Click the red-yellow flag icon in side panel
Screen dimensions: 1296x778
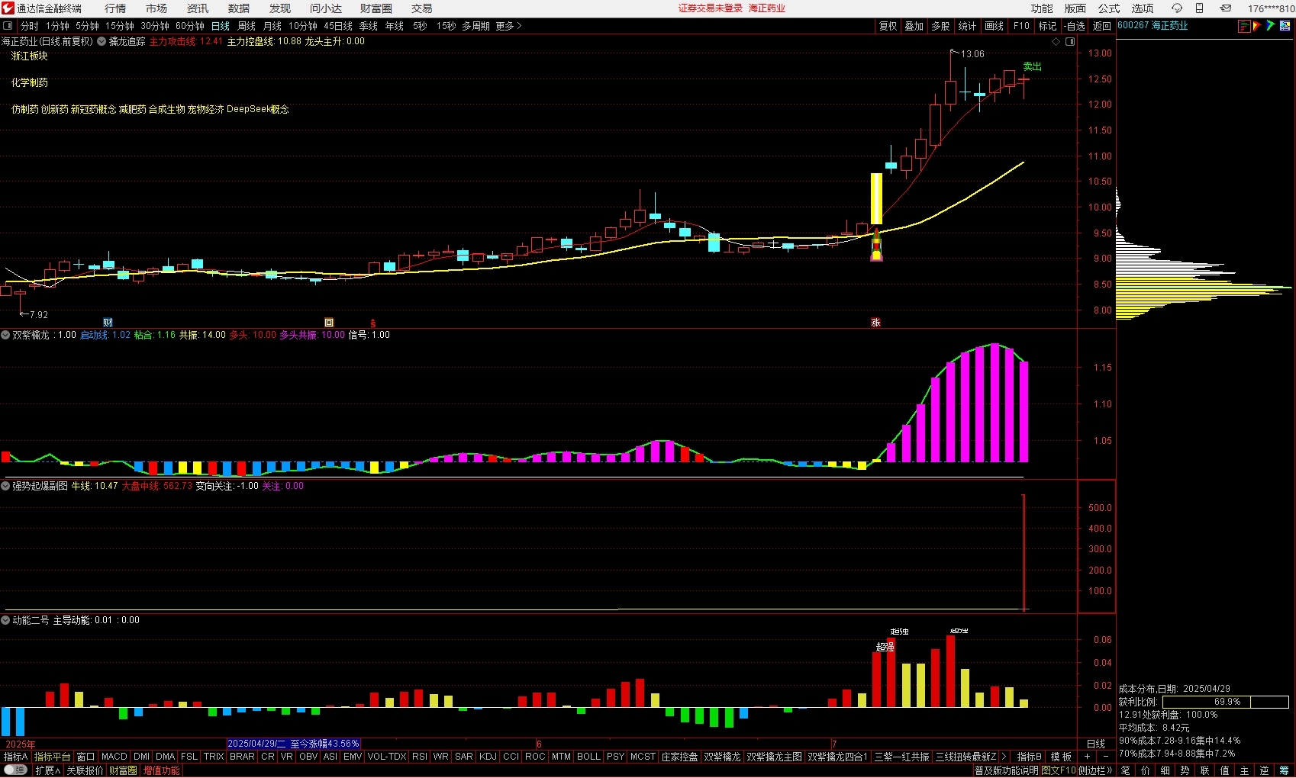[1257, 26]
